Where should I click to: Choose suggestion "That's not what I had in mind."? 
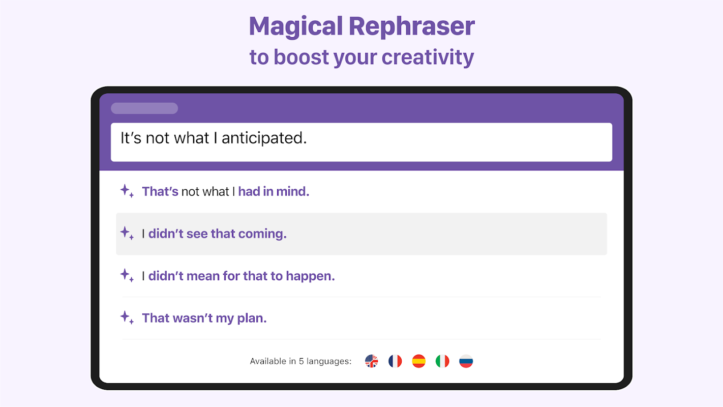coord(361,191)
